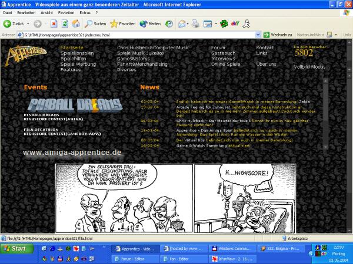Open the Ansicht menu
The height and width of the screenshot is (264, 353).
coord(46,13)
